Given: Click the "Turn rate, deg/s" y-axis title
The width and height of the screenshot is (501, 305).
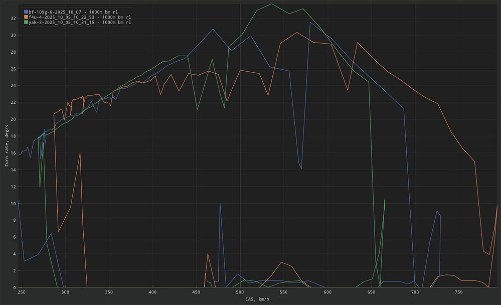Looking at the screenshot, I should coord(7,145).
